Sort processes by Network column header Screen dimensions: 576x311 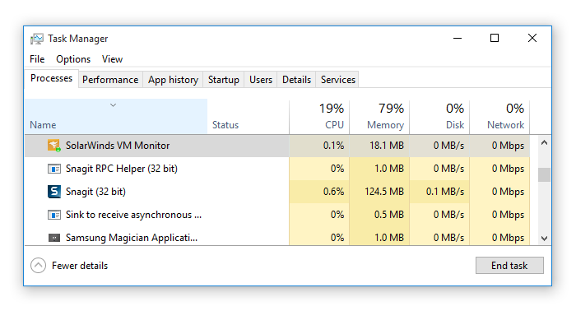(x=500, y=116)
